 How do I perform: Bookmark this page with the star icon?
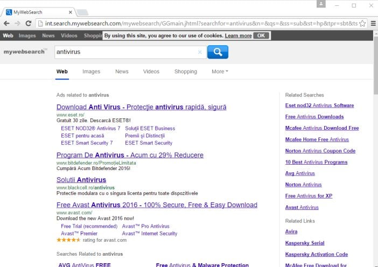tap(362, 23)
